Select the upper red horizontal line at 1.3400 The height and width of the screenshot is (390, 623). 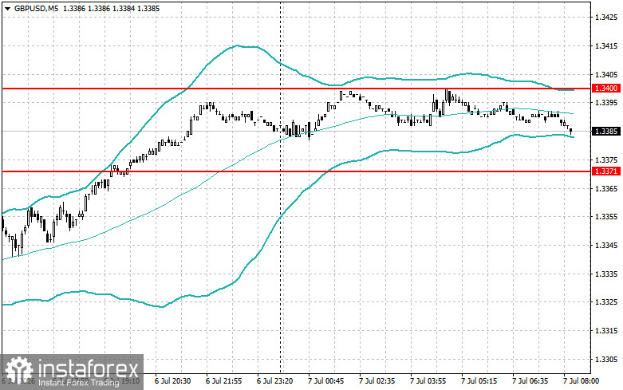[x=296, y=89]
